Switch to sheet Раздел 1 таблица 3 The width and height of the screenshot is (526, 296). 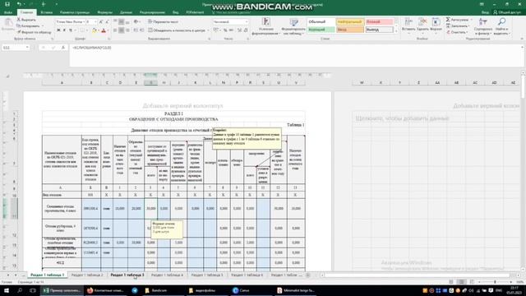[x=127, y=275]
